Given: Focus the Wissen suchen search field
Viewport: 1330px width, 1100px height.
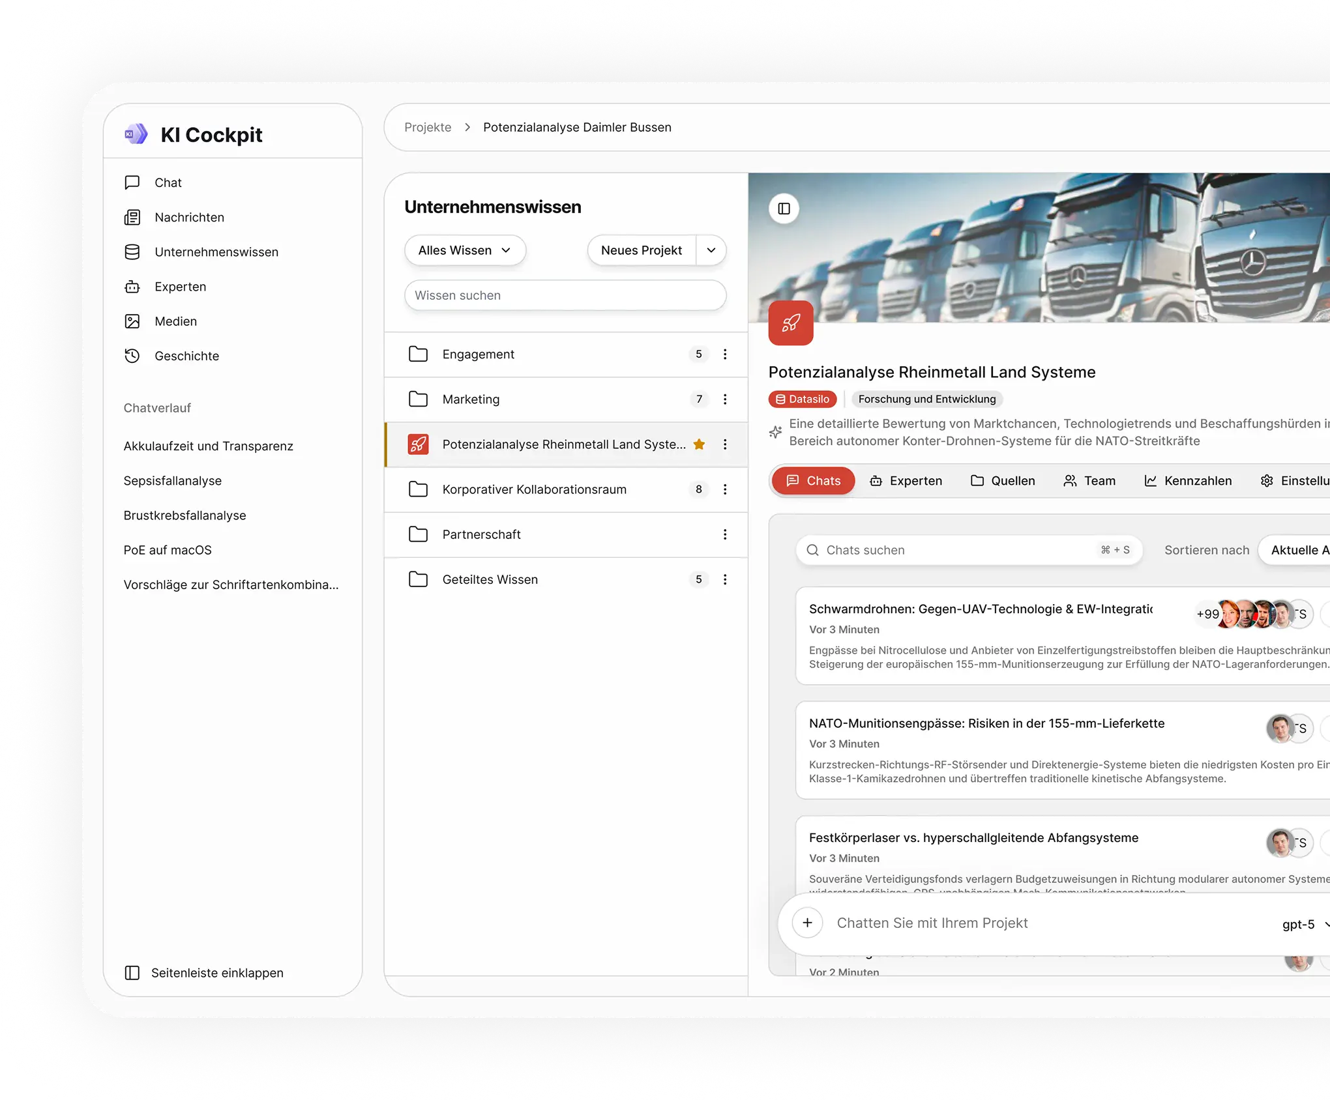Looking at the screenshot, I should (x=565, y=295).
